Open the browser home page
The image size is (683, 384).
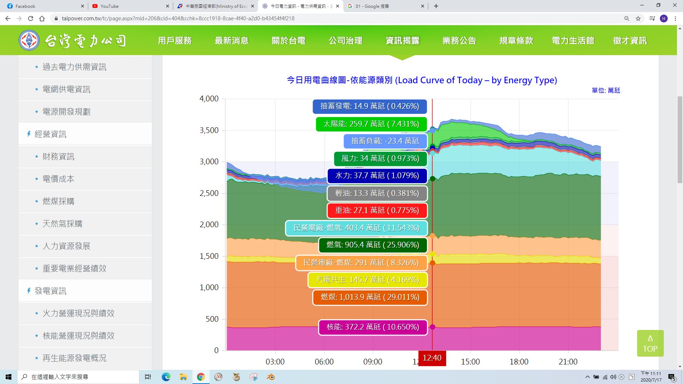(x=42, y=18)
